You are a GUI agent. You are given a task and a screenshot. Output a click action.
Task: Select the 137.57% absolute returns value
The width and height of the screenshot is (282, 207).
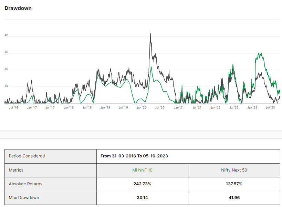click(234, 184)
